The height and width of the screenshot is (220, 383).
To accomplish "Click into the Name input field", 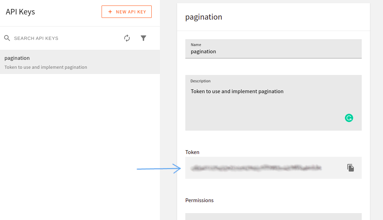I will [x=273, y=52].
